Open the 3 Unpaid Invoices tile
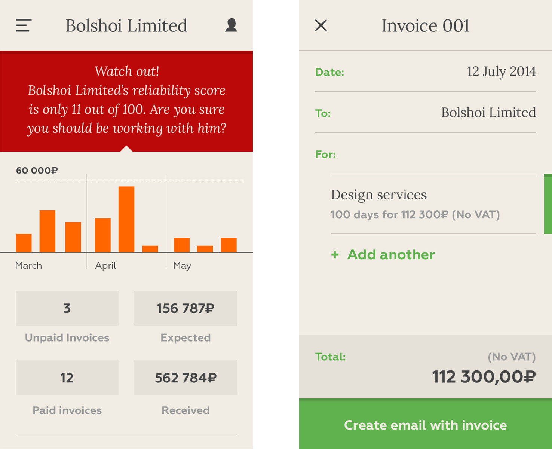The width and height of the screenshot is (552, 449). 67,308
